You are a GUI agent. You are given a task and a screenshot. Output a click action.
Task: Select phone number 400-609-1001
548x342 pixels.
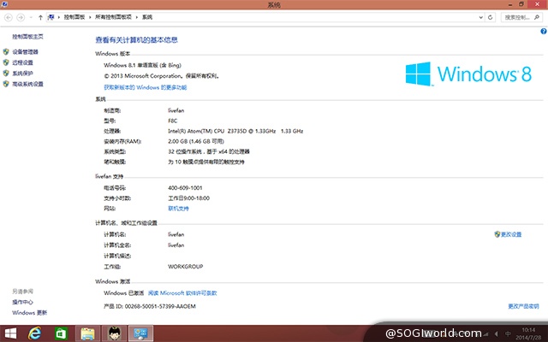click(x=185, y=188)
